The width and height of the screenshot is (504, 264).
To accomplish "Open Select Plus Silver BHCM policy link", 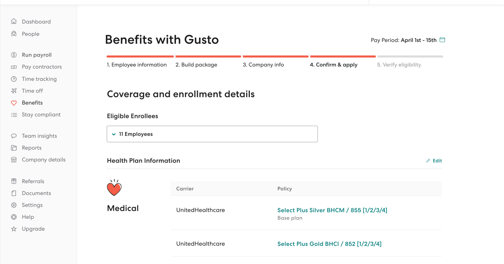I will pyautogui.click(x=332, y=210).
